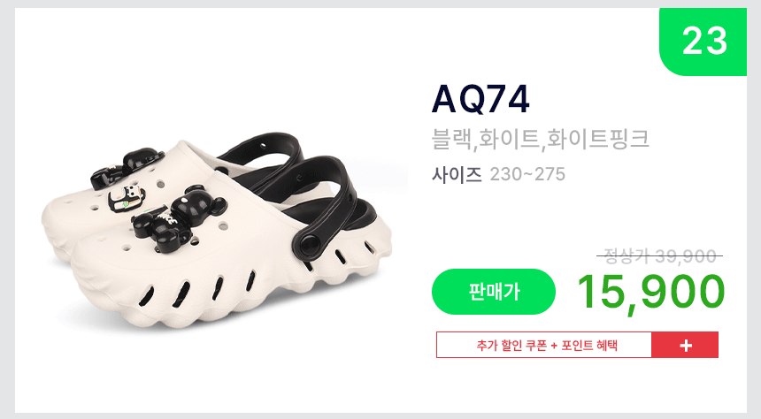The height and width of the screenshot is (419, 761).
Task: Select the 블랙,화이트,화이트핑크 color text
Action: pos(540,139)
